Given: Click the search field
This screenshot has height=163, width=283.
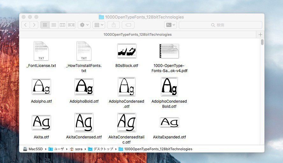Looking at the screenshot, I should (221, 25).
